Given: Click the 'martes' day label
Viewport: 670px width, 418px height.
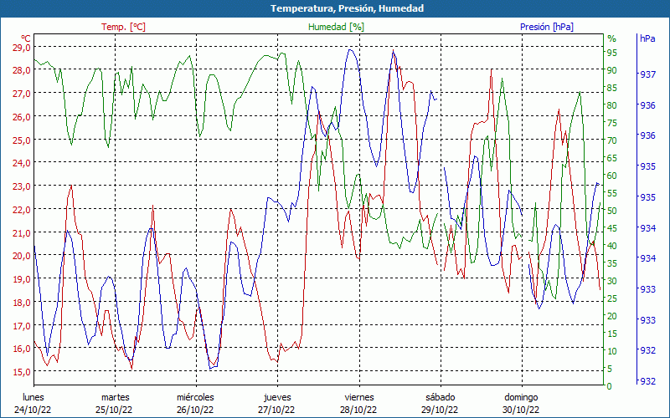Looking at the screenshot, I should (x=115, y=398).
